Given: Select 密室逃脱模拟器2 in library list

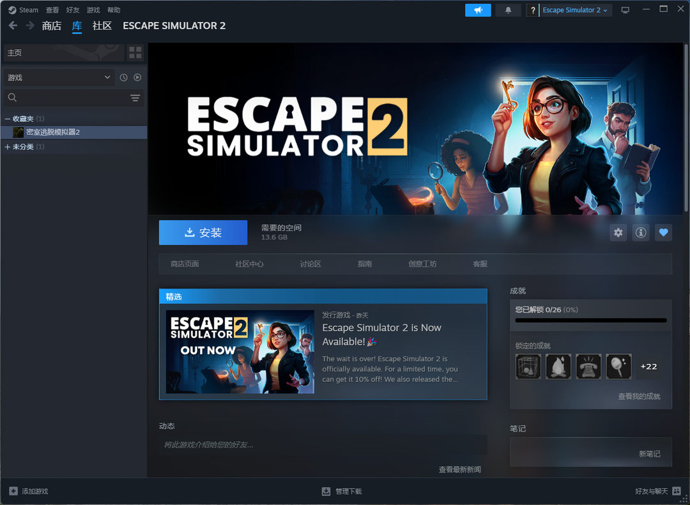Looking at the screenshot, I should pos(74,132).
